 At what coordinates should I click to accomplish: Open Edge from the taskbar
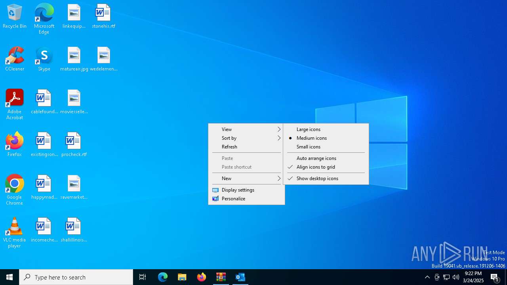tap(163, 277)
